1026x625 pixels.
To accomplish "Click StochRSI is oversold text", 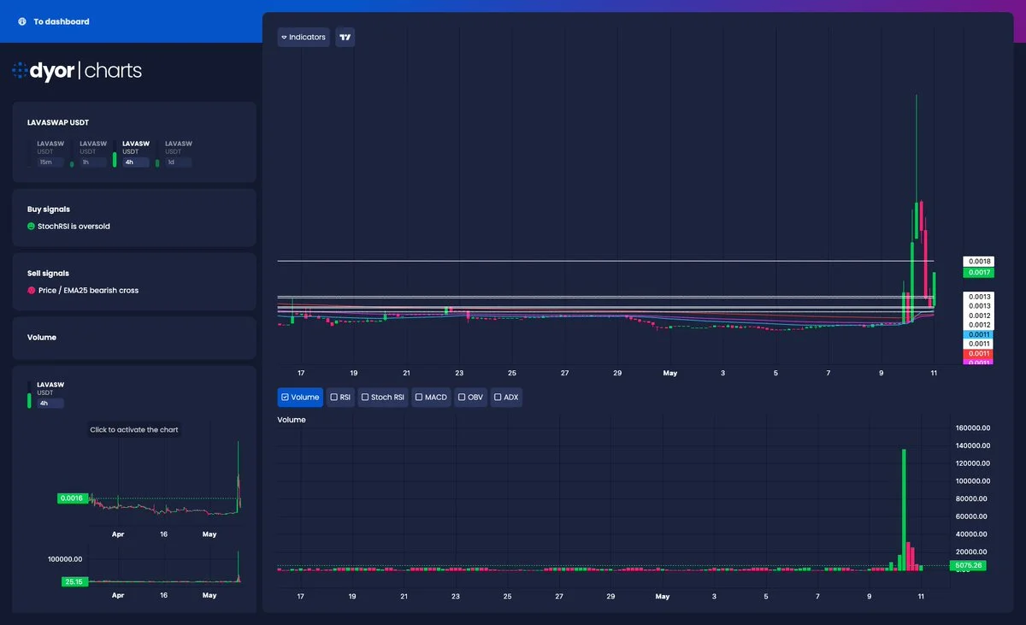I will pyautogui.click(x=74, y=227).
